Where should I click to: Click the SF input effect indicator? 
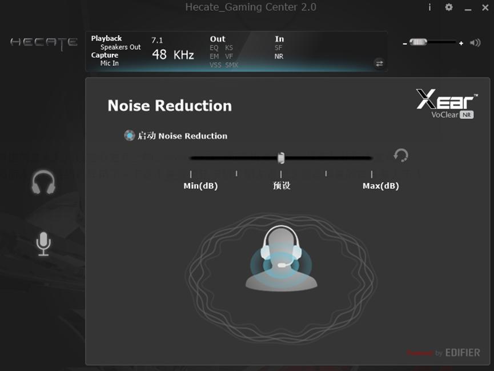pos(279,48)
